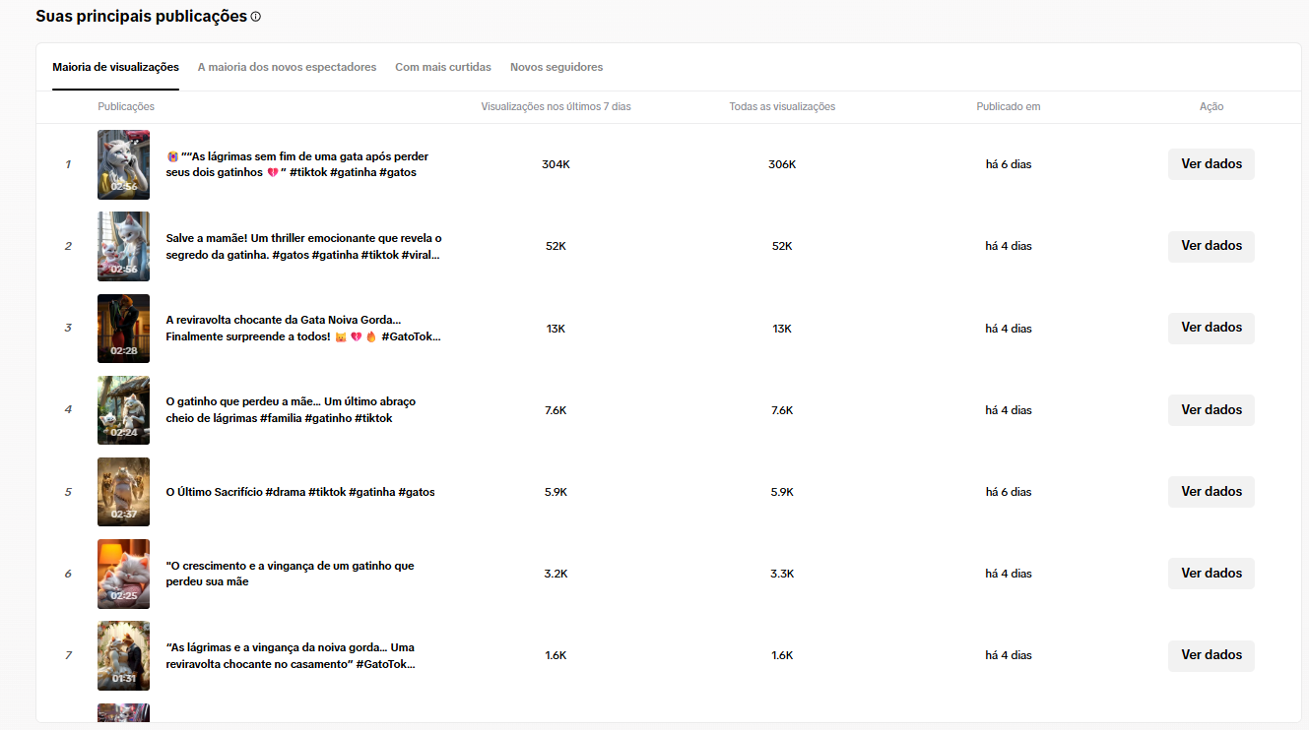Open the Gata Noiva Gorda video thumbnail
Screen dimensions: 1309x730
pyautogui.click(x=124, y=328)
